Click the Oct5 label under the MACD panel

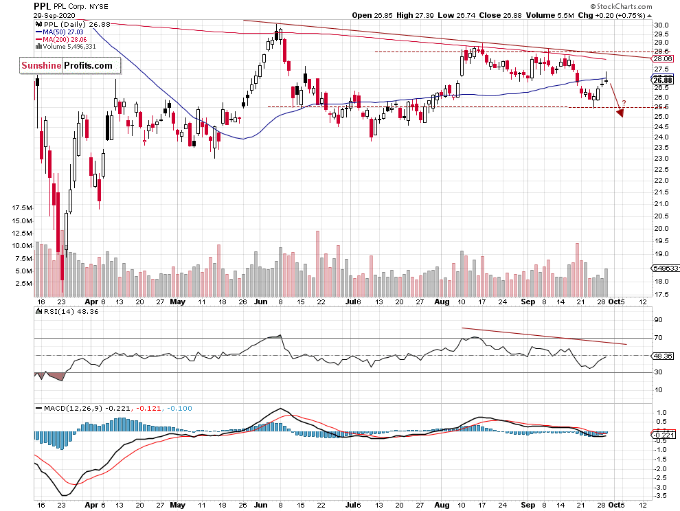[616, 506]
